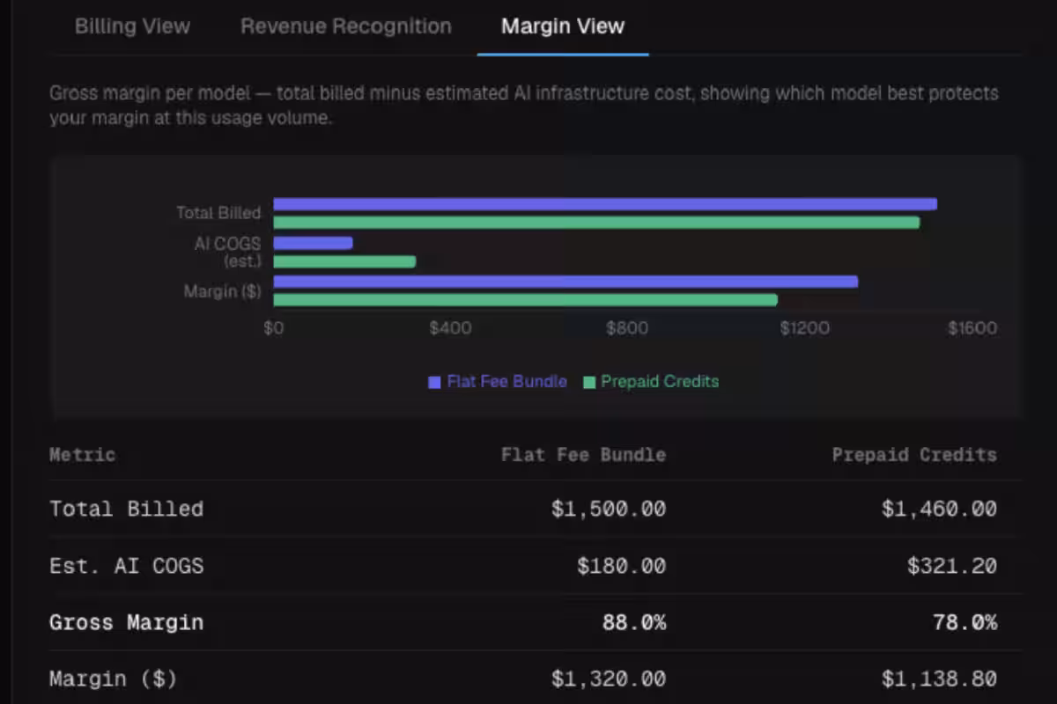Click the Metric column header

tap(82, 455)
